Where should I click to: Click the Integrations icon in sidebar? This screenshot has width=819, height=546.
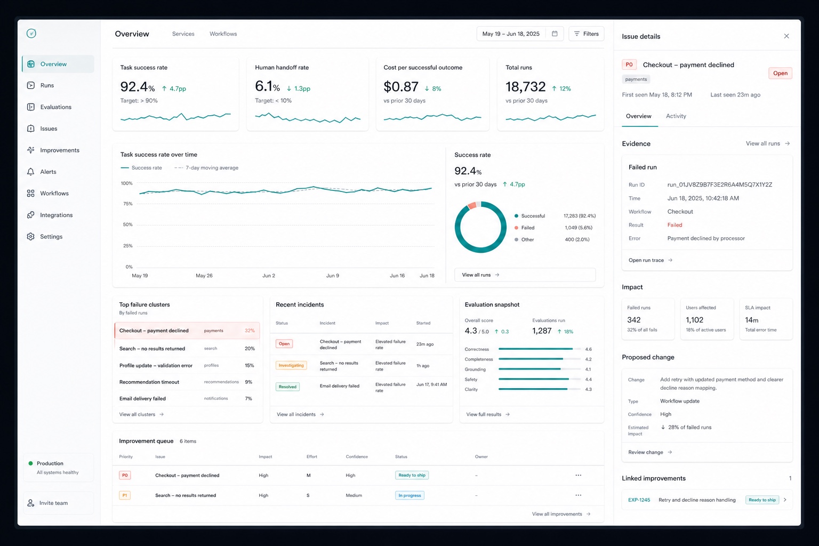[x=31, y=215]
